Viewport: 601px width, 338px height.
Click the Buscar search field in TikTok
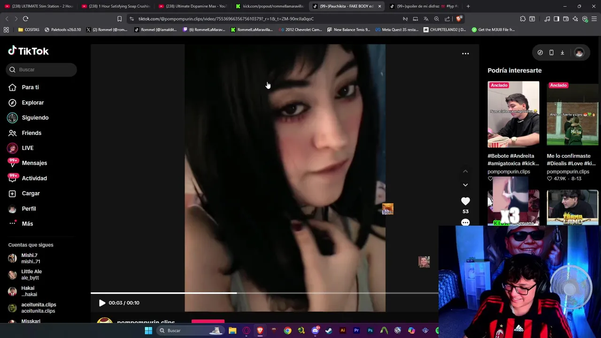41,69
